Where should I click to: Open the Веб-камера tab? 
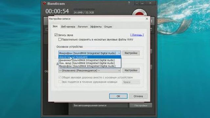[68, 27]
